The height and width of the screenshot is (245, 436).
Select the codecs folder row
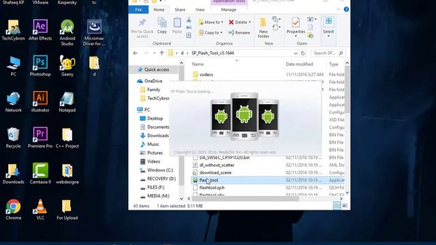point(268,74)
